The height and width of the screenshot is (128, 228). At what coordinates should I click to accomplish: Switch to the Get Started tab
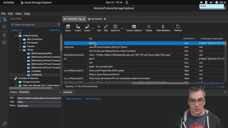click(x=97, y=19)
